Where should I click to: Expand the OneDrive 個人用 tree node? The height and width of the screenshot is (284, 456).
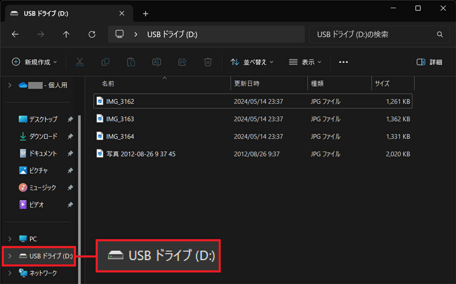pyautogui.click(x=10, y=85)
